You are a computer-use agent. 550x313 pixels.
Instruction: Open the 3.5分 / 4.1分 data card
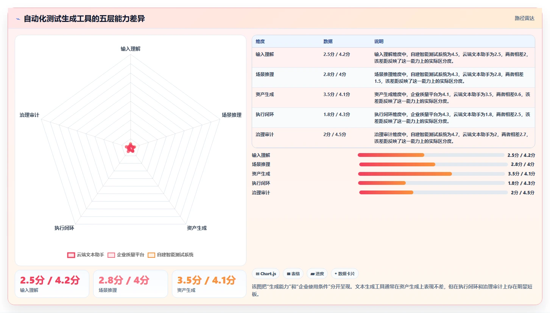coord(209,284)
